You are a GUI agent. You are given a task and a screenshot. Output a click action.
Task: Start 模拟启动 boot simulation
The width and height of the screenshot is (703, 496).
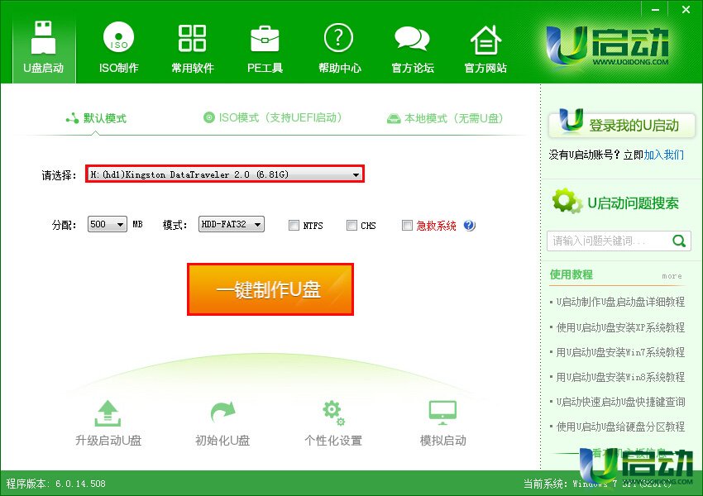click(x=443, y=423)
